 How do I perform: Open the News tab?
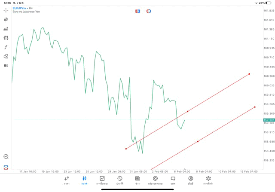pyautogui.click(x=137, y=180)
